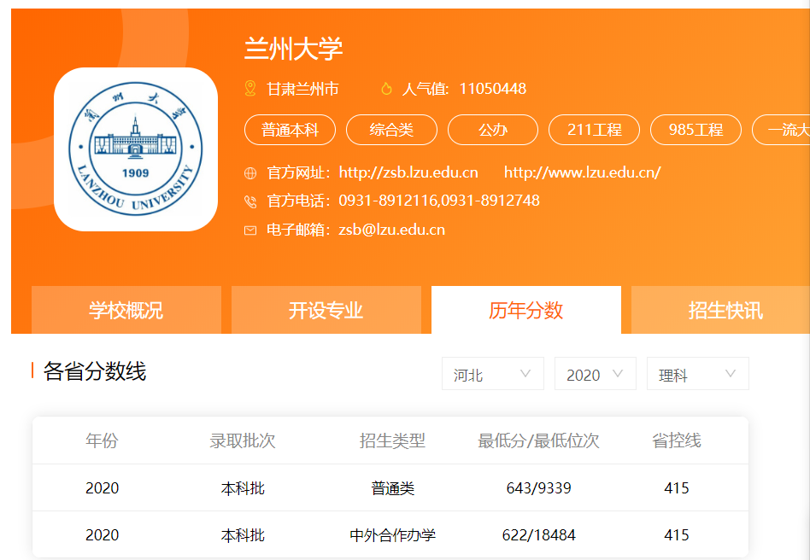This screenshot has width=810, height=560.
Task: Click the 甘肃兰州市 location text
Action: (302, 89)
